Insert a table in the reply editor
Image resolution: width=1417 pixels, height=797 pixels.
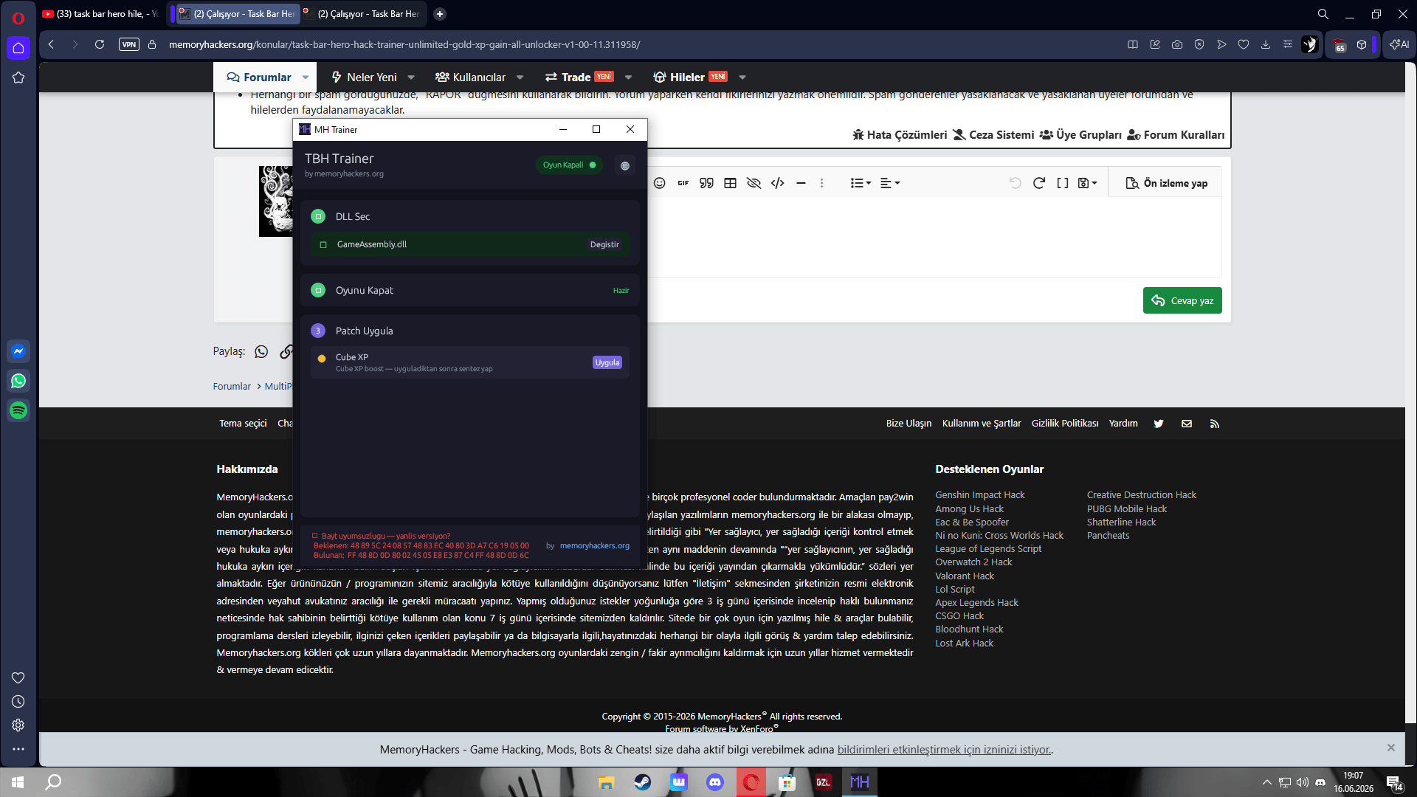coord(731,183)
